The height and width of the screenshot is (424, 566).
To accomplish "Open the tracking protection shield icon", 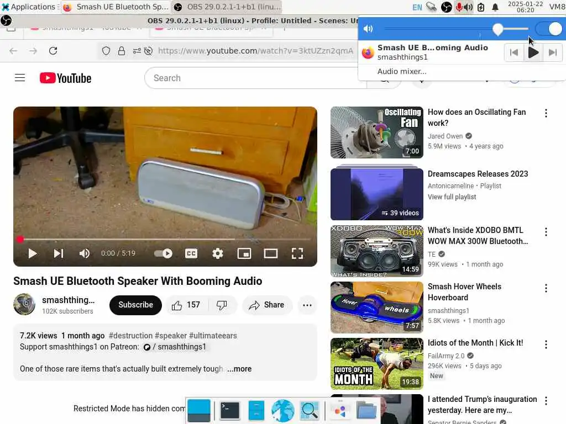I will (x=106, y=51).
